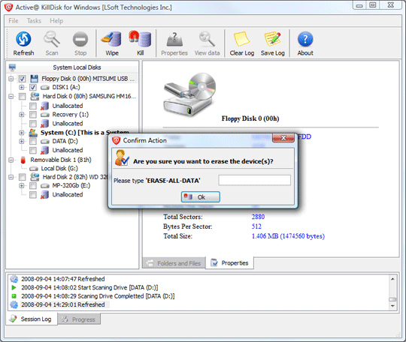
Task: Click Ok in Confirm Action dialog
Action: 201,197
